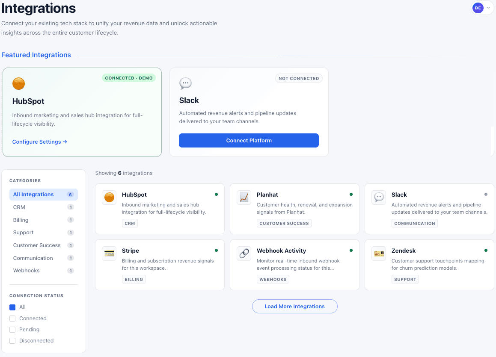The width and height of the screenshot is (496, 357).
Task: Enable the Pending status filter
Action: click(12, 330)
